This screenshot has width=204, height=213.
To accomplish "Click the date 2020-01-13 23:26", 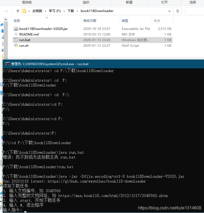I will tap(97, 40).
